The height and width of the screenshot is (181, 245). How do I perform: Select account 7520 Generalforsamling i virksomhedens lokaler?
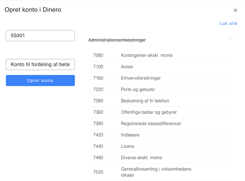161,172
